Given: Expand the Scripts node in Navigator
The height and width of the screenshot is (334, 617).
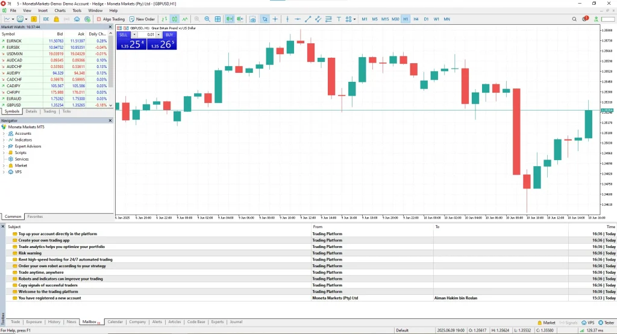Looking at the screenshot, I should [4, 153].
